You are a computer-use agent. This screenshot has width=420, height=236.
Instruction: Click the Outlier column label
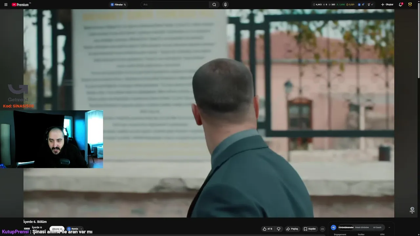point(361,234)
